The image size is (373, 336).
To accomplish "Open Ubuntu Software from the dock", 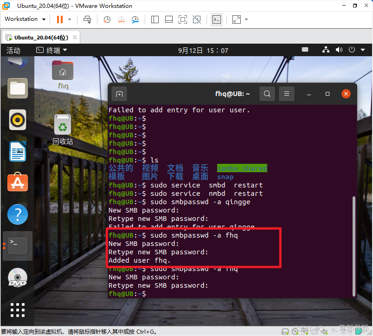I will [18, 182].
